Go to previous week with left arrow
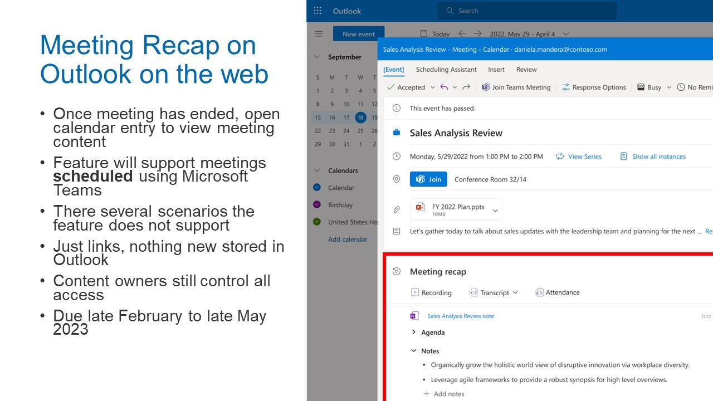The height and width of the screenshot is (401, 713). click(462, 34)
